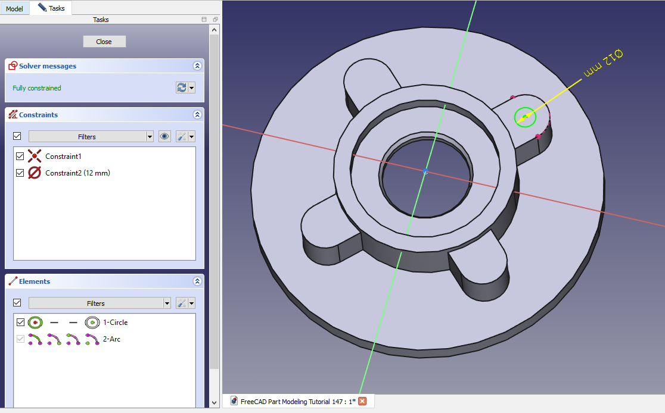The image size is (665, 413).
Task: Select the FreeCAD Part Modeling Tutorial 147 document tab
Action: pos(298,401)
